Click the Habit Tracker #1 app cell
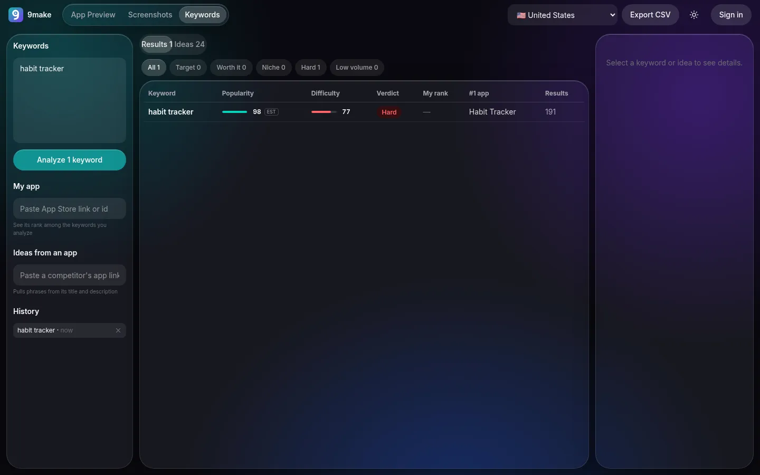Viewport: 760px width, 475px height. coord(492,112)
